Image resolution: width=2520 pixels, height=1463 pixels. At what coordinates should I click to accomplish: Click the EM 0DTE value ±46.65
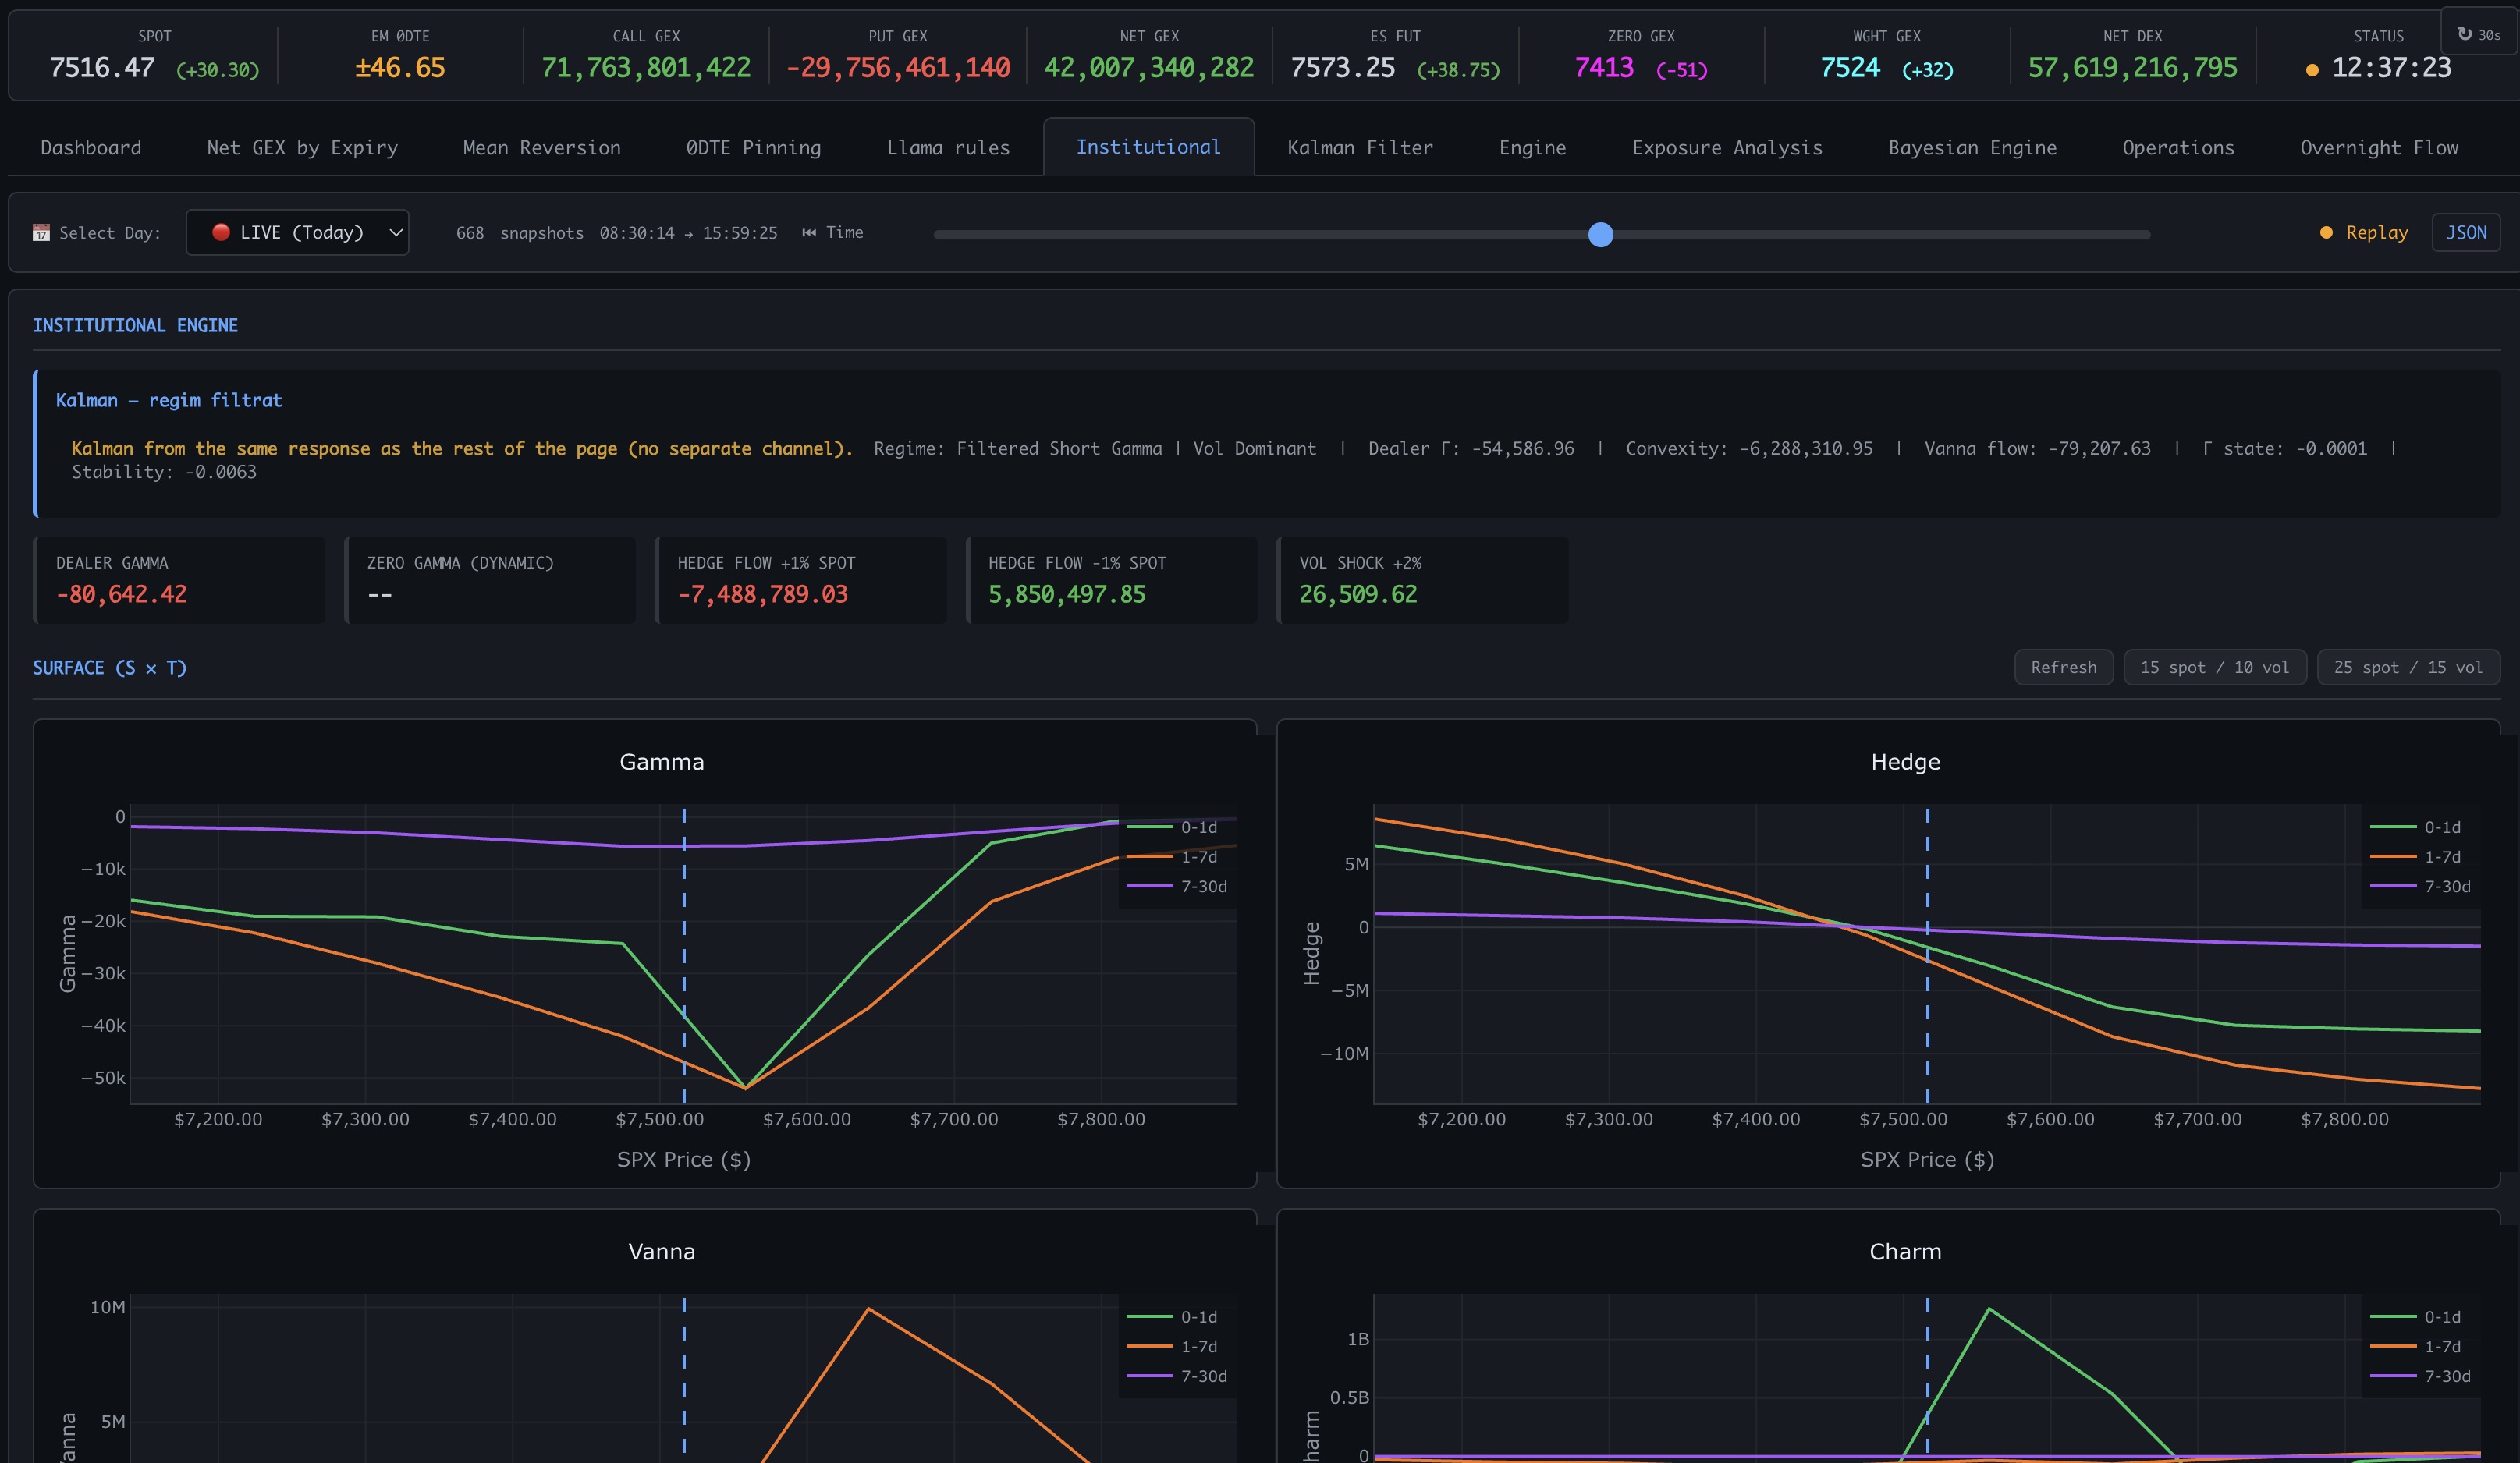point(400,68)
